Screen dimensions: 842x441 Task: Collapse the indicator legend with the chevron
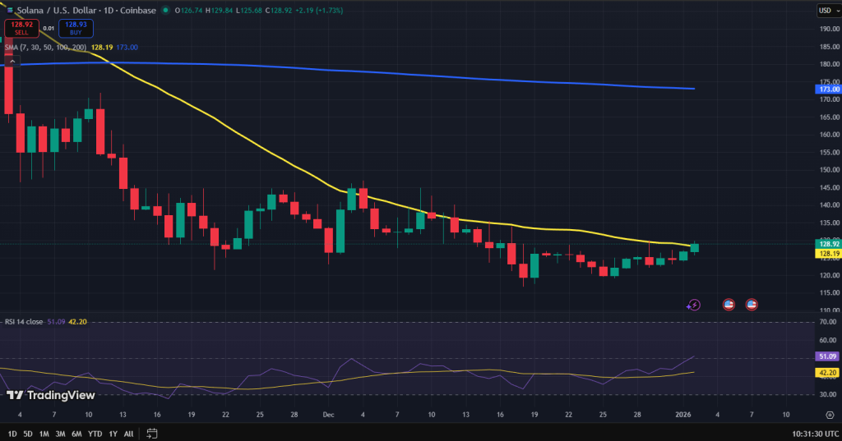pos(12,62)
